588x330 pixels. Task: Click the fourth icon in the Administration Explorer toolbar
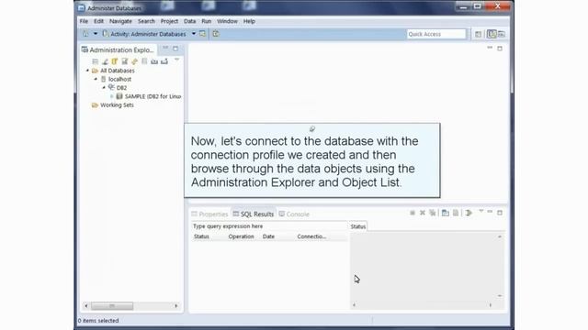tap(125, 61)
